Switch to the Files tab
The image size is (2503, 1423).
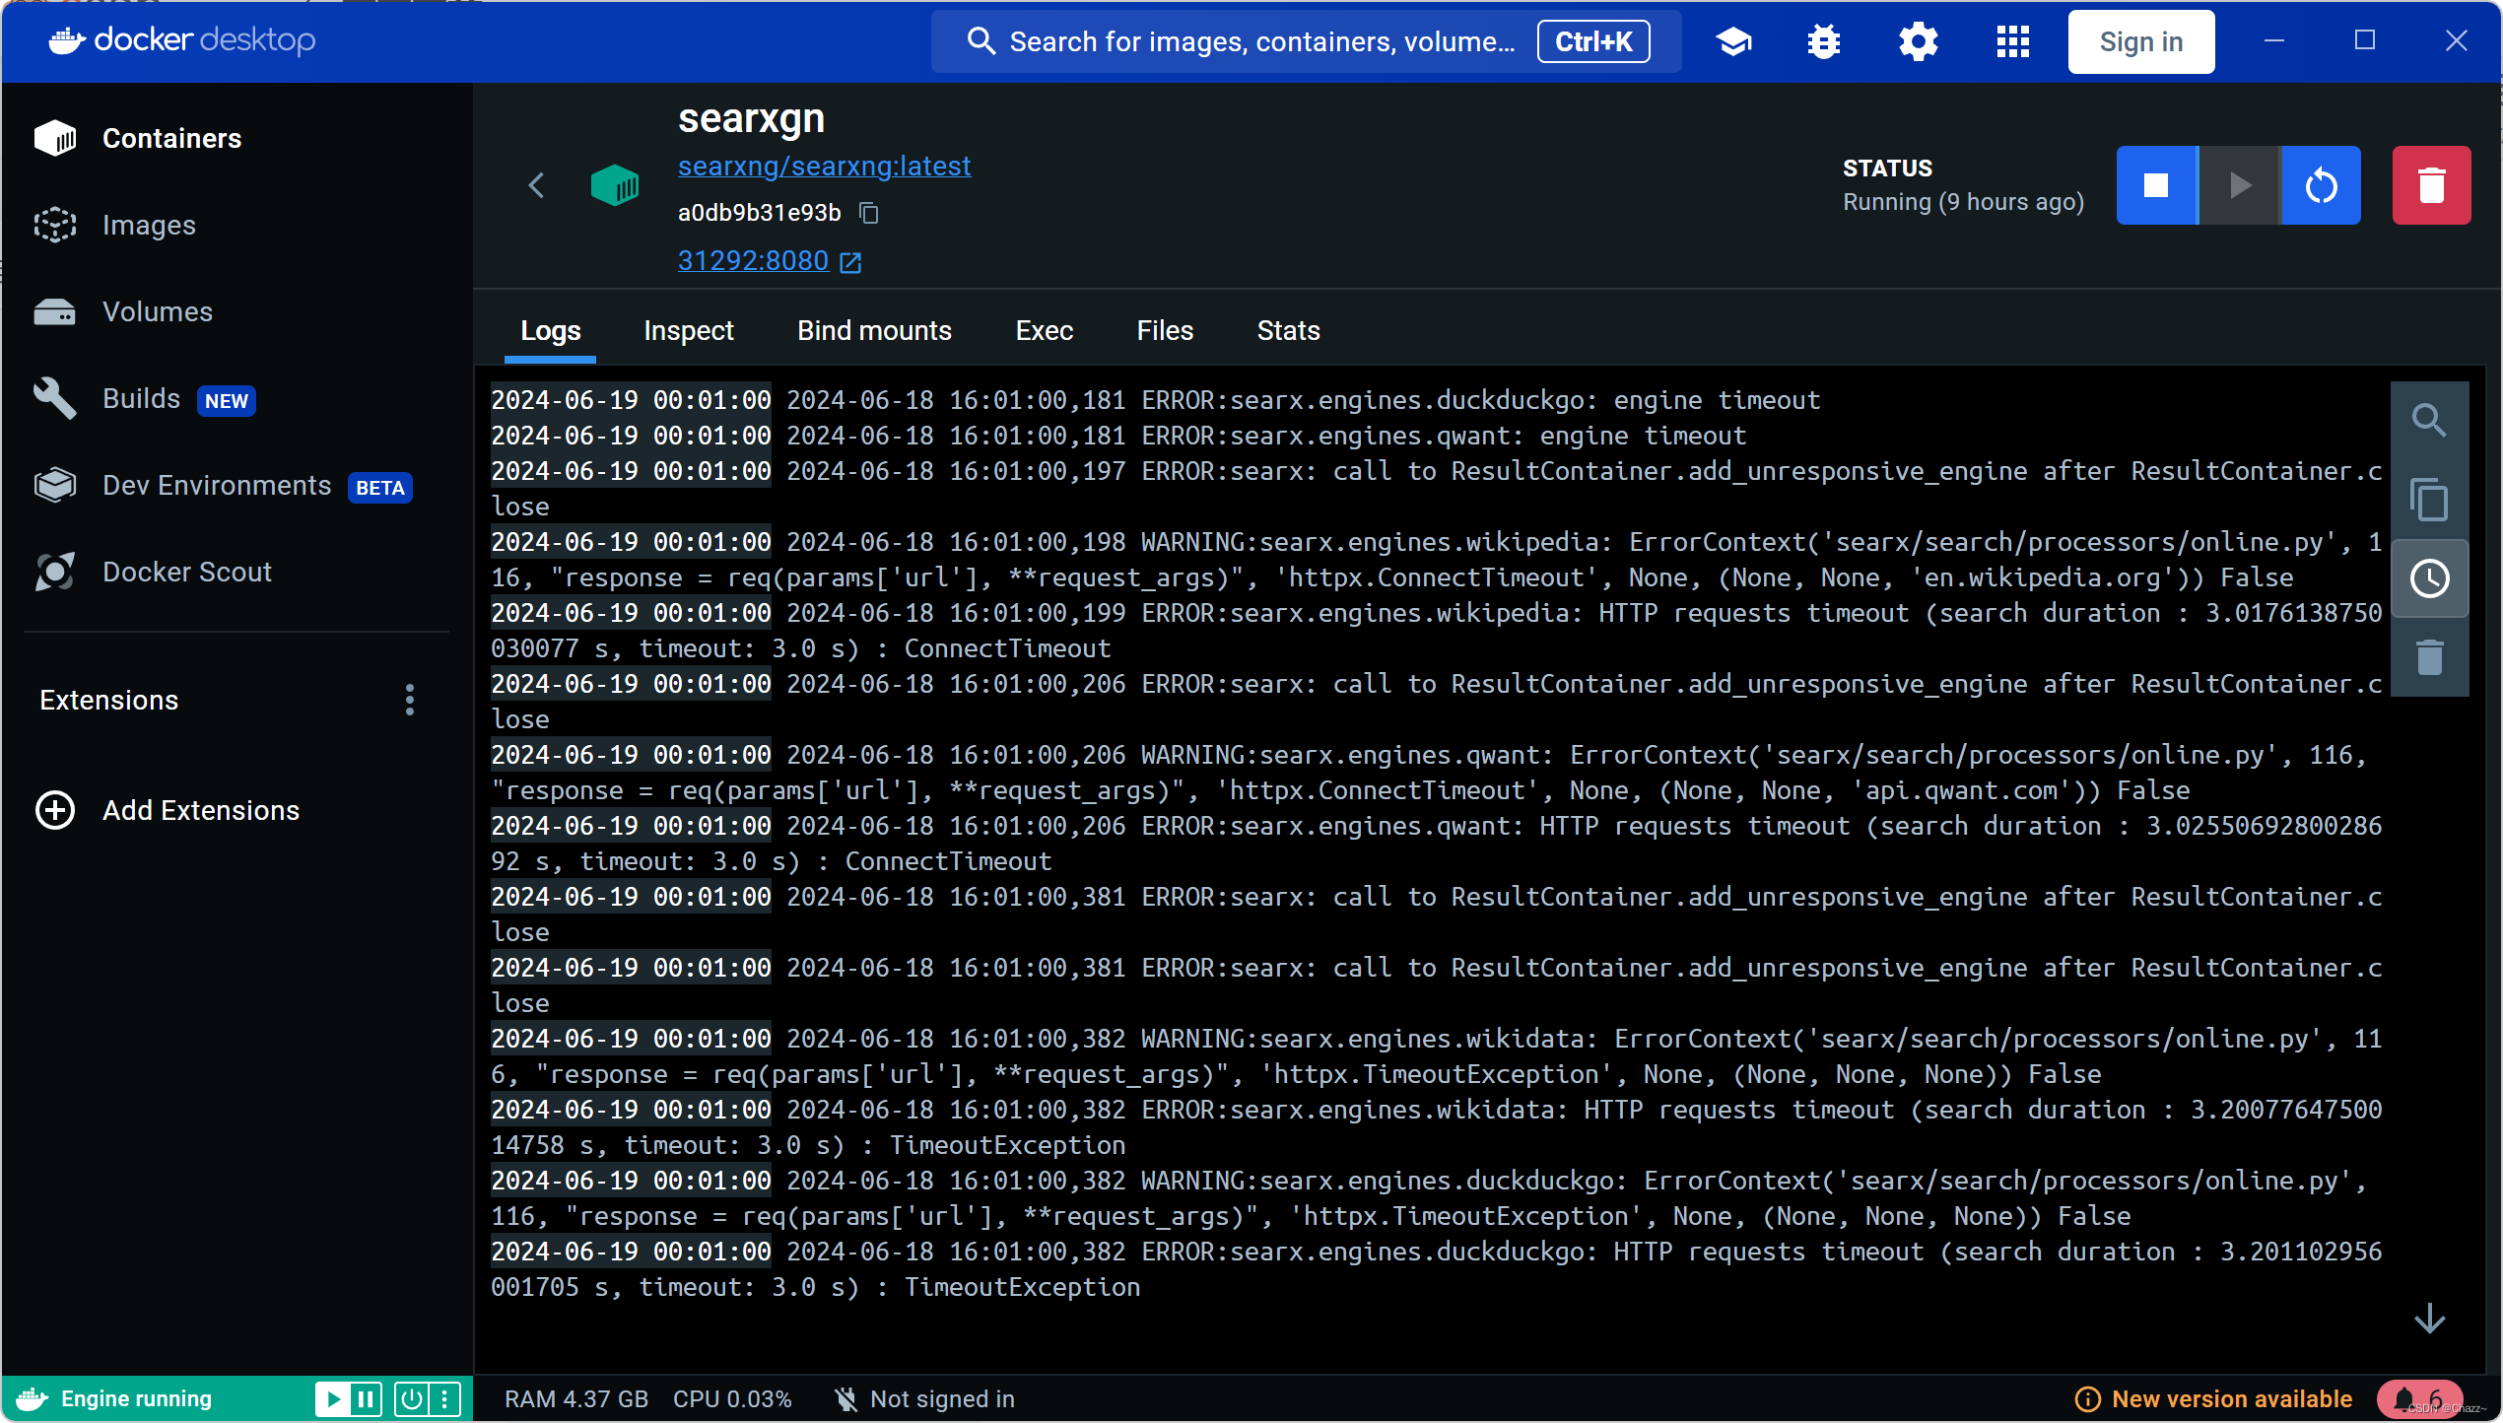[x=1165, y=331]
